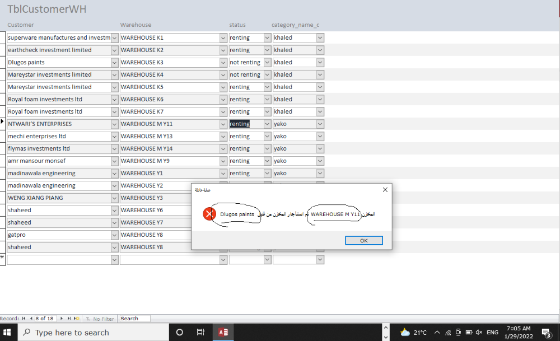Click the battery tray icon

469,333
